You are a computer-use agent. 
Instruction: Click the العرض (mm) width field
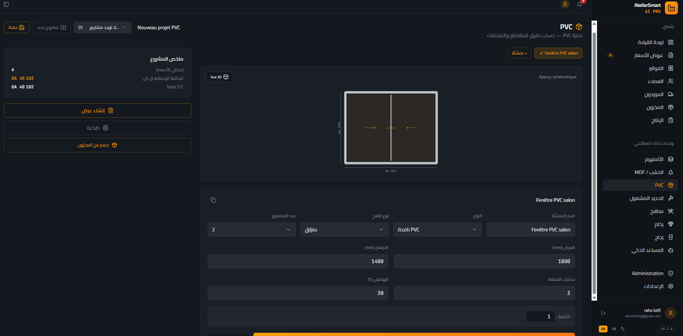pyautogui.click(x=484, y=261)
